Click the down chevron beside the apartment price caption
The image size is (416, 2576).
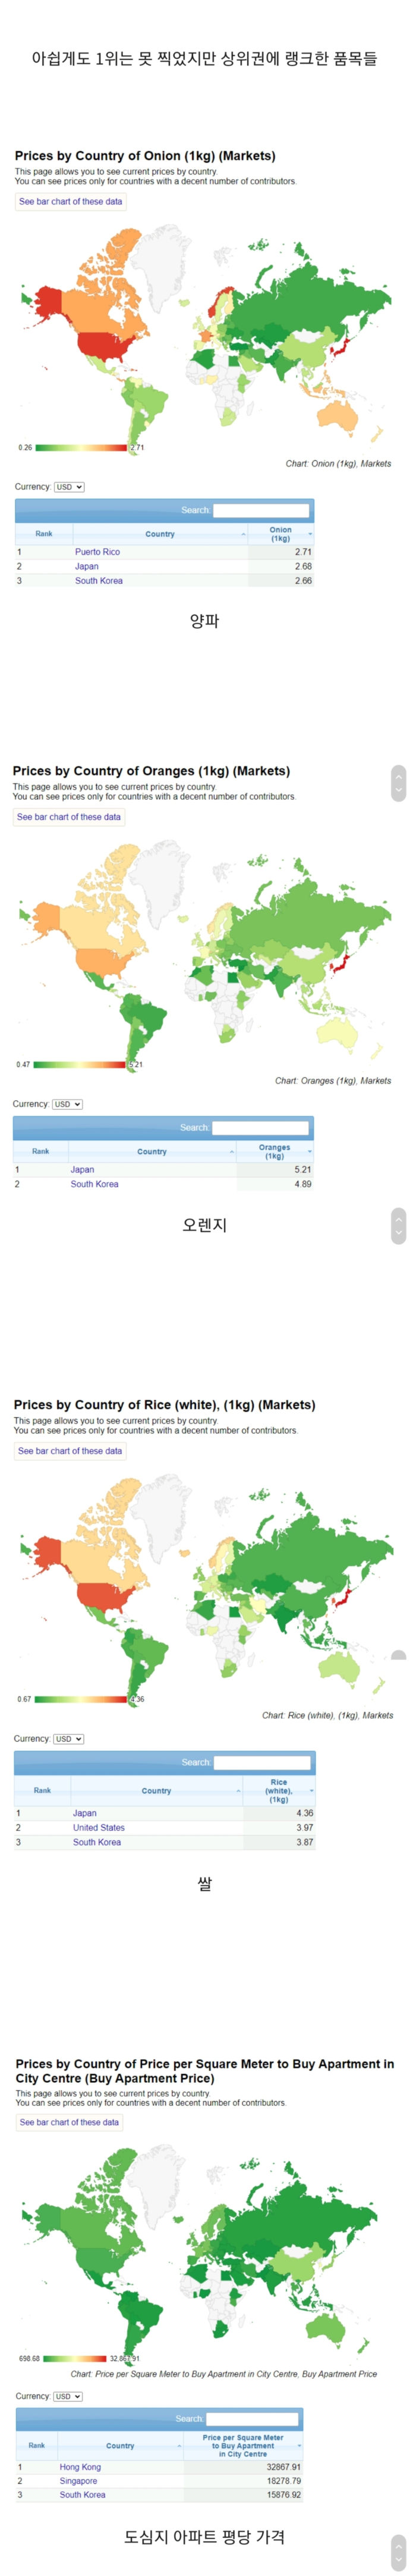pos(398,2559)
